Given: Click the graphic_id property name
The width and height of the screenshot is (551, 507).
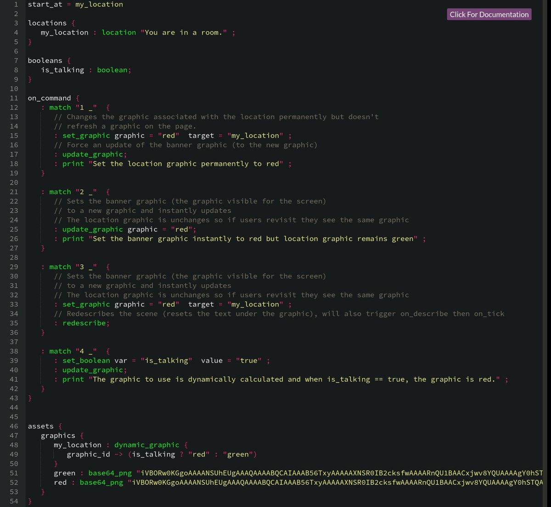Looking at the screenshot, I should 89,455.
